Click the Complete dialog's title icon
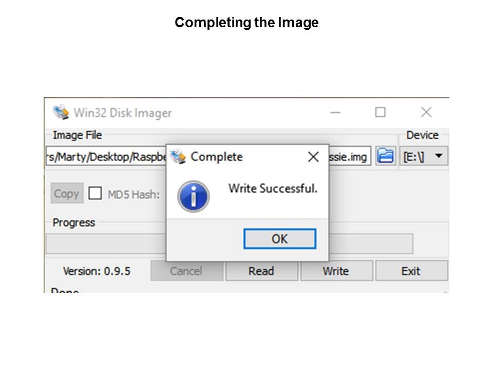493x370 pixels. [x=178, y=156]
